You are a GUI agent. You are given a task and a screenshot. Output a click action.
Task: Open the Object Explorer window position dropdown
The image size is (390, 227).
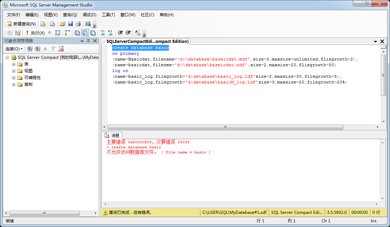(x=82, y=41)
